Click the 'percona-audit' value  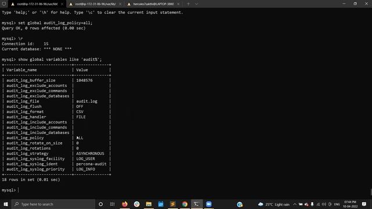tap(91, 164)
